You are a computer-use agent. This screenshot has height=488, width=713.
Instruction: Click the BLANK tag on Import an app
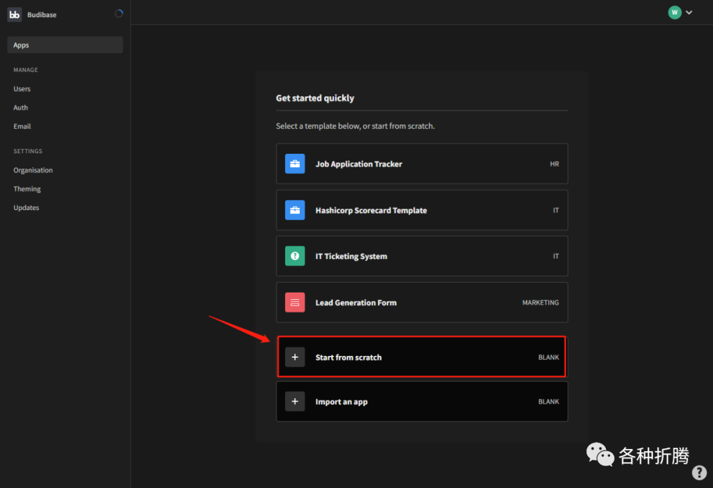pos(549,401)
